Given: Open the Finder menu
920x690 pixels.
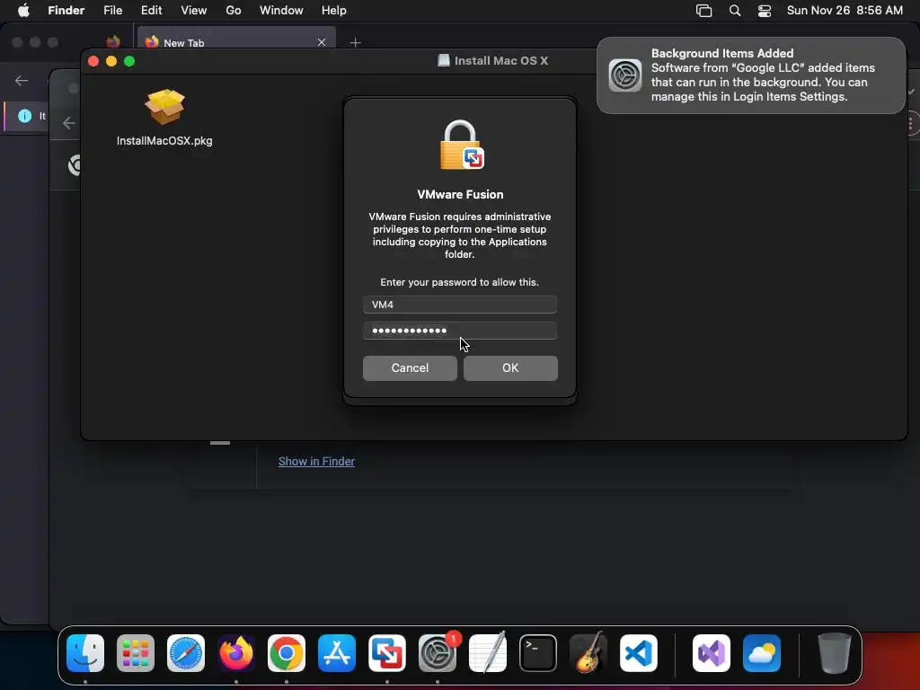Looking at the screenshot, I should point(66,11).
